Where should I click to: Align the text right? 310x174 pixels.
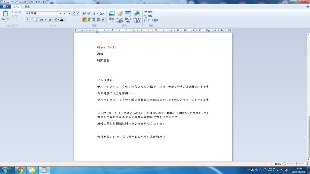tap(94, 19)
